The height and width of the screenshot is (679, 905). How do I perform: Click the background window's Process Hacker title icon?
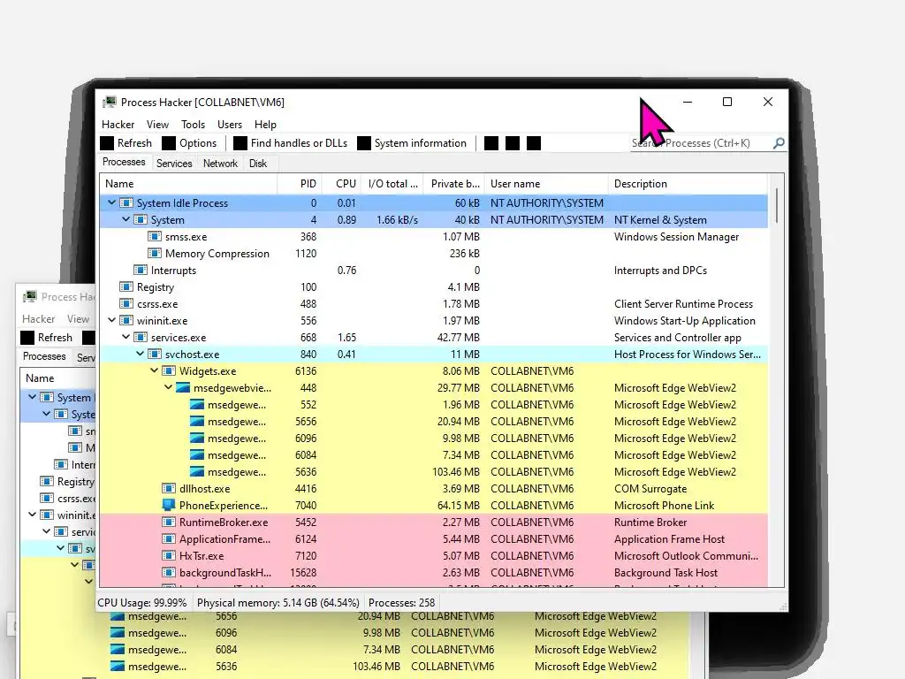[29, 297]
